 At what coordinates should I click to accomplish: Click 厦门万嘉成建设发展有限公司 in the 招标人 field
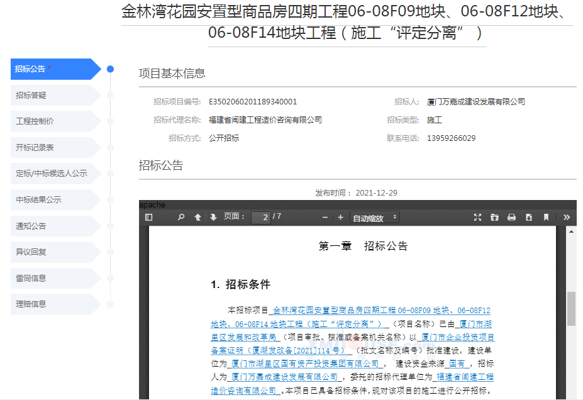[x=476, y=102]
